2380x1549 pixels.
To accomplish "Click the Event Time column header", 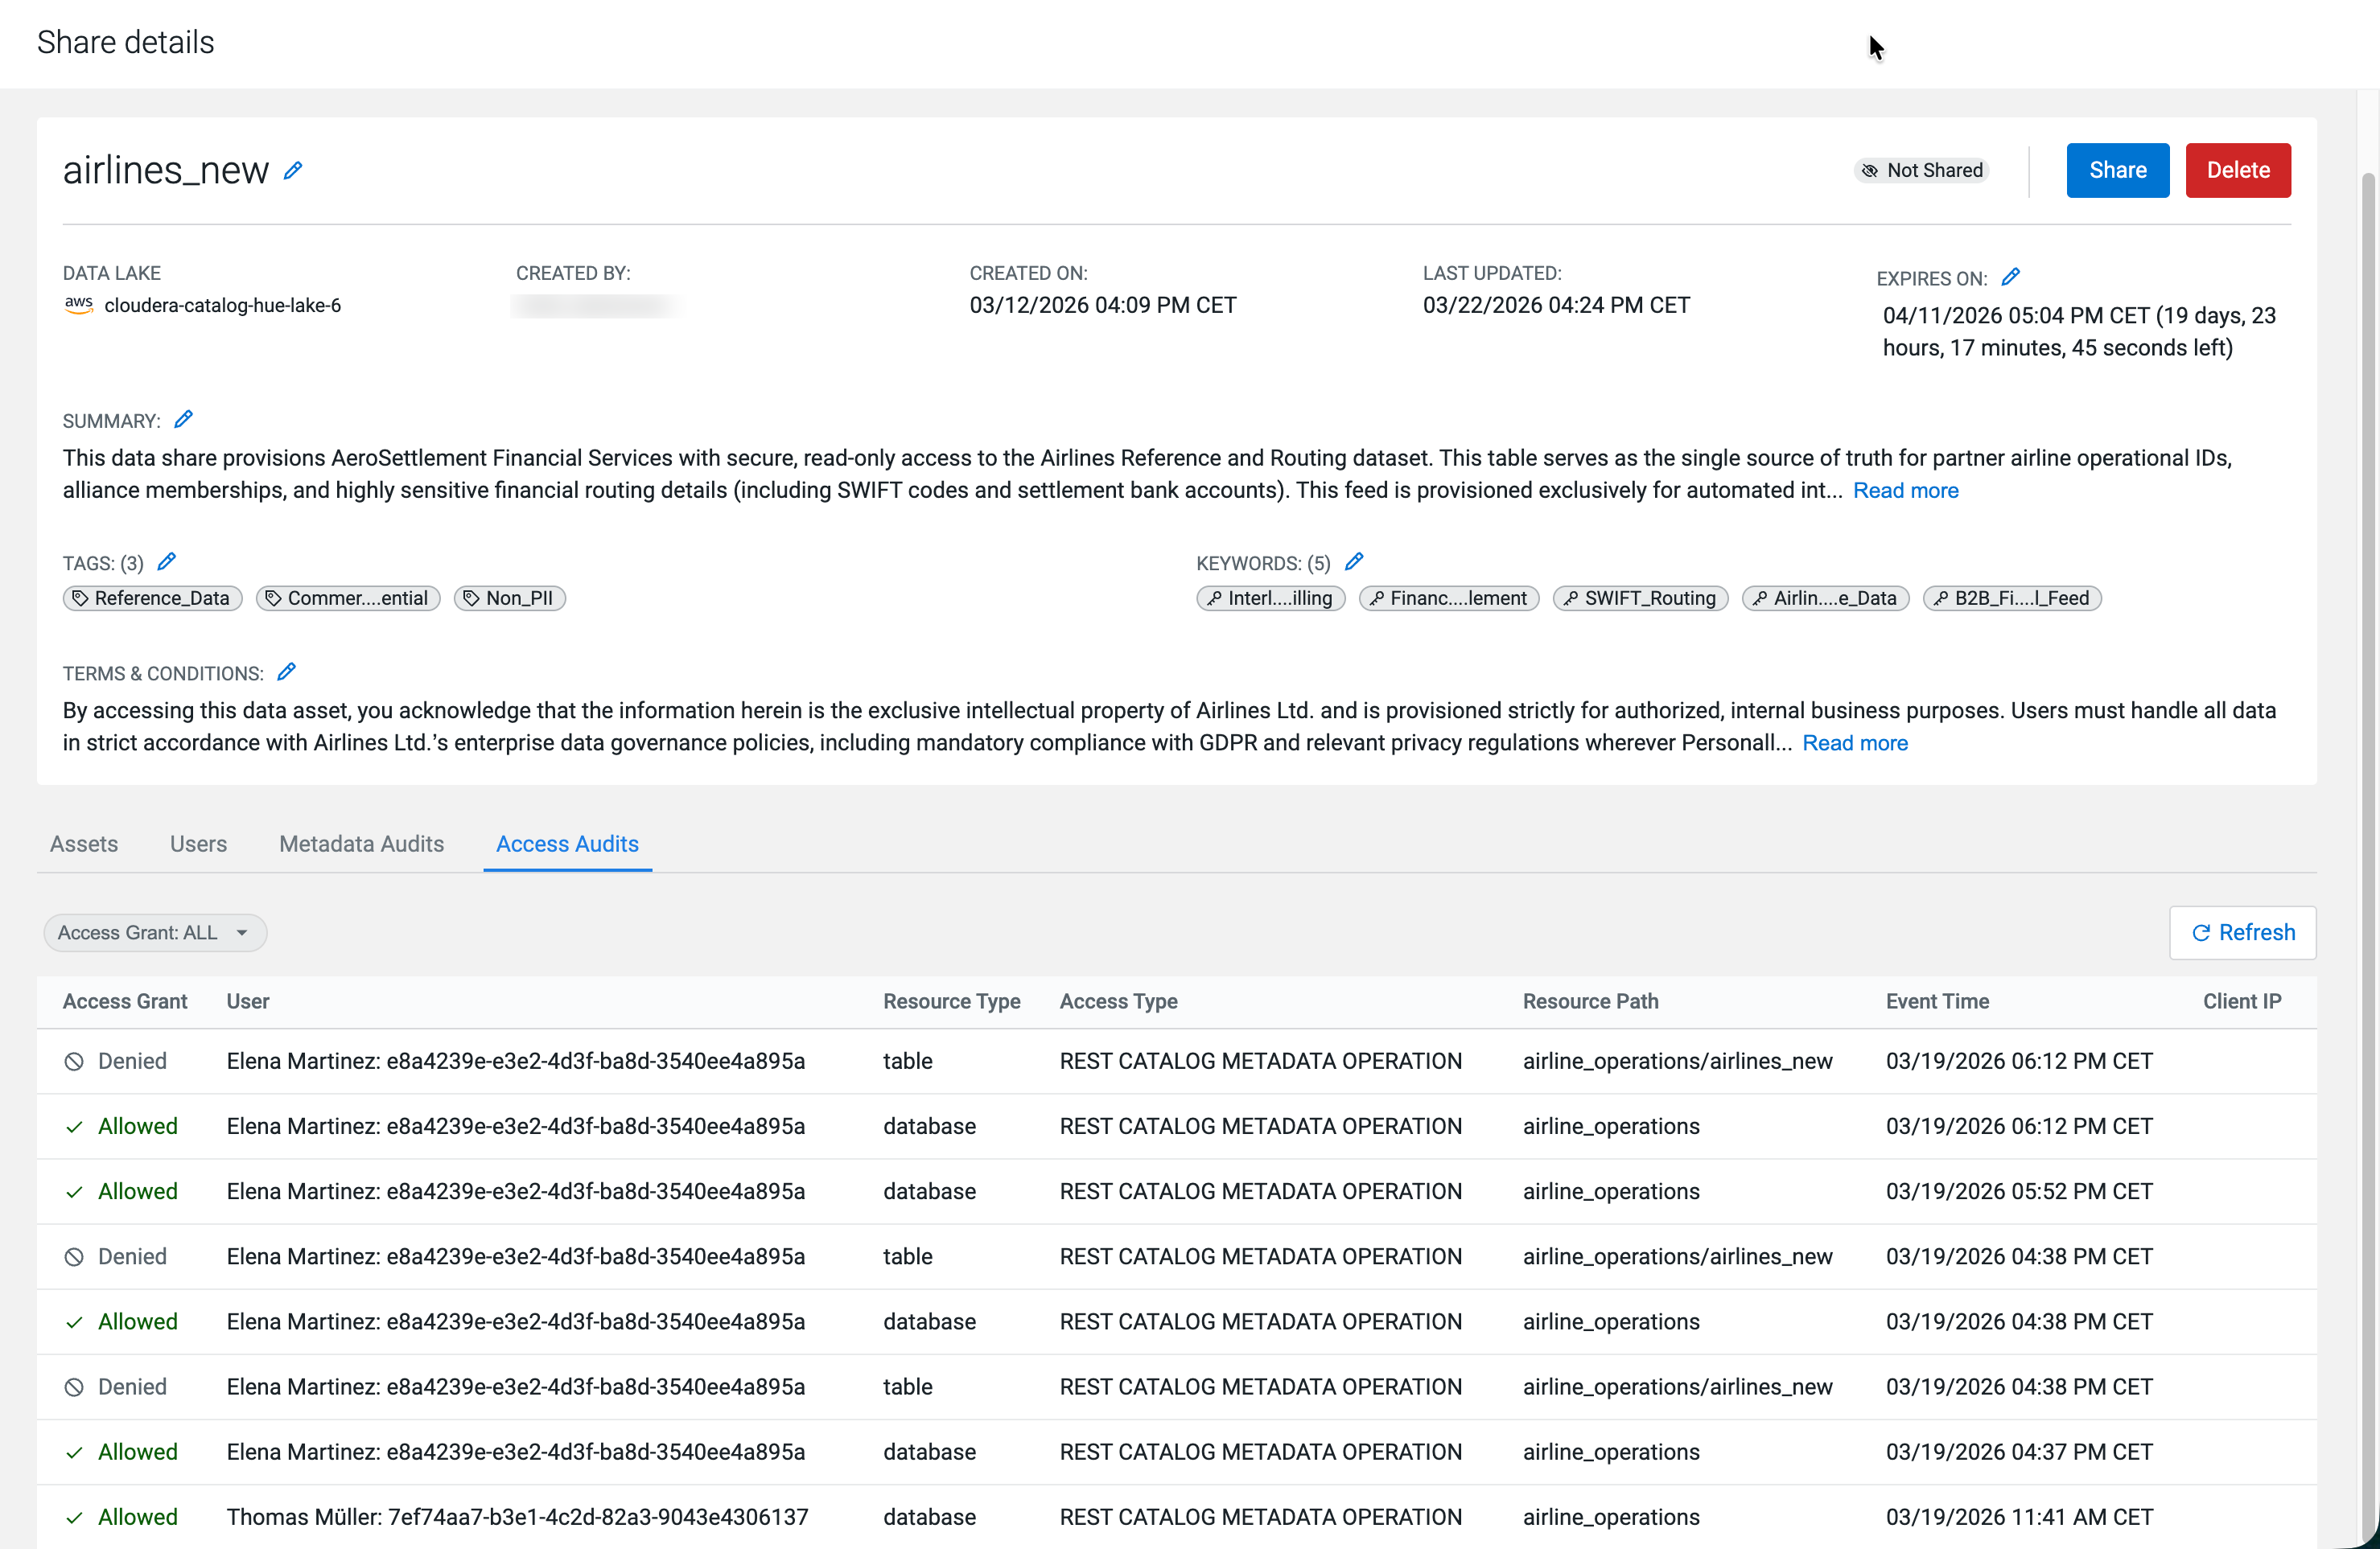I will (x=1937, y=1001).
